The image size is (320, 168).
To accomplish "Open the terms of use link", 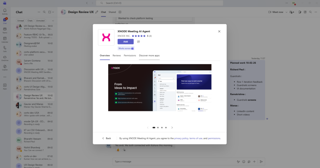I will click(196, 138).
